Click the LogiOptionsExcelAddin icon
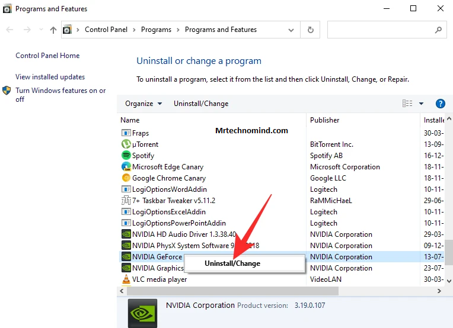453x328 pixels. tap(126, 212)
